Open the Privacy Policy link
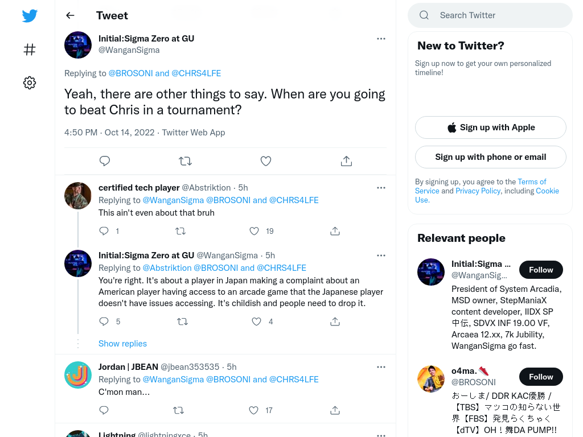The height and width of the screenshot is (437, 583). (478, 191)
